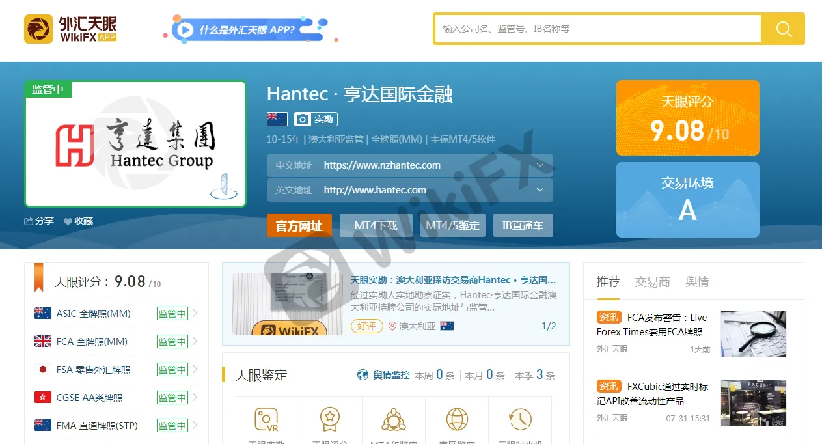Click the Hantec Group logo image

(x=135, y=144)
